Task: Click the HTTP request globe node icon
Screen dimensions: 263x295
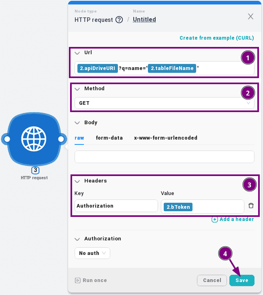Action: click(x=34, y=139)
